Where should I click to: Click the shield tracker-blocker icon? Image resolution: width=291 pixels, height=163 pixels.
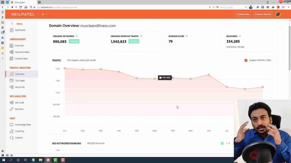pos(31,7)
